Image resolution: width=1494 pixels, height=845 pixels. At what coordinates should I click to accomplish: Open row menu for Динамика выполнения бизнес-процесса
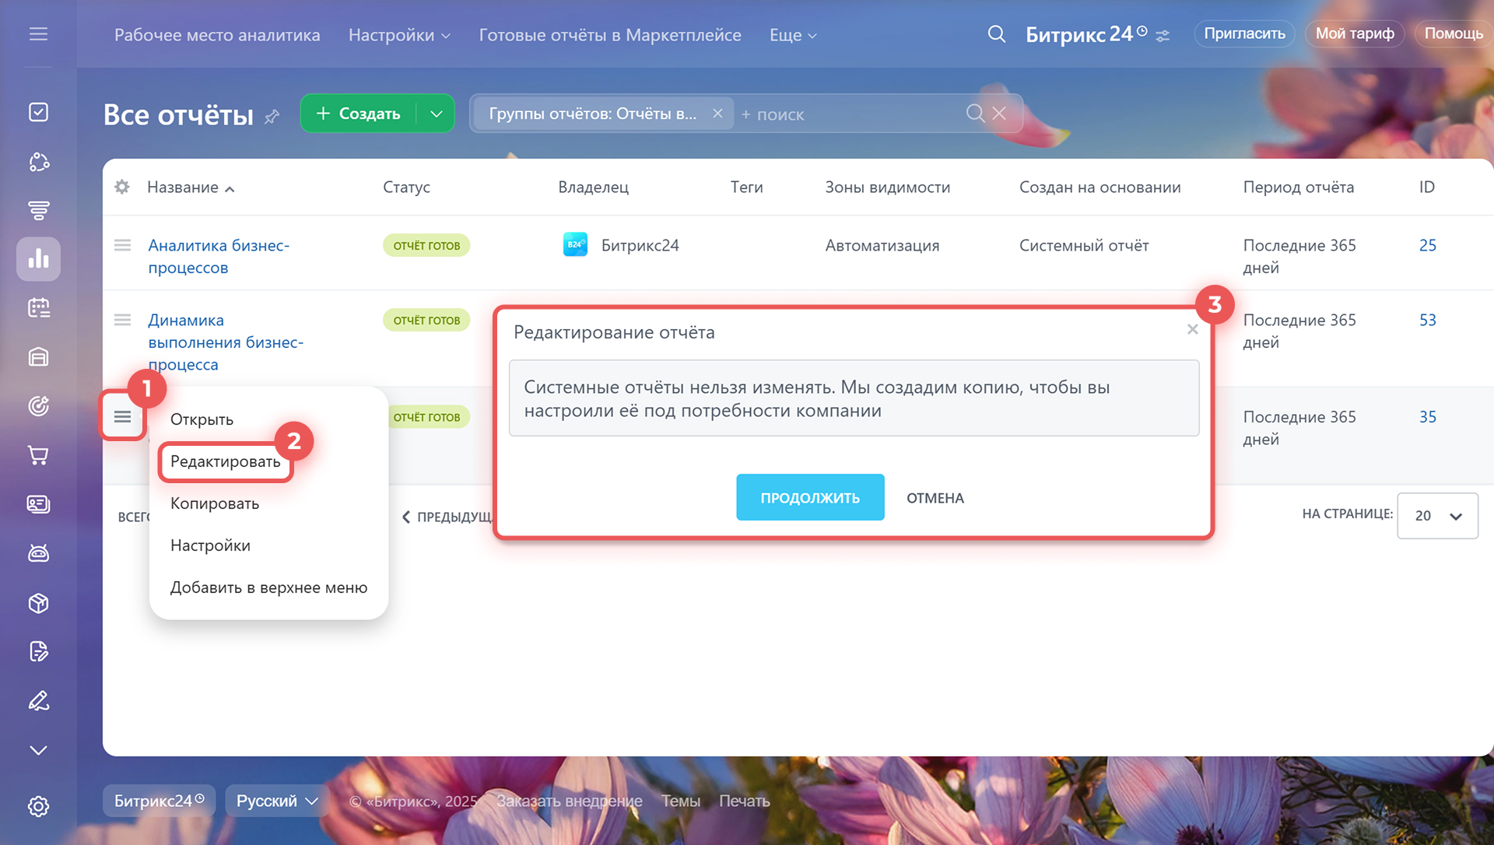(x=122, y=320)
